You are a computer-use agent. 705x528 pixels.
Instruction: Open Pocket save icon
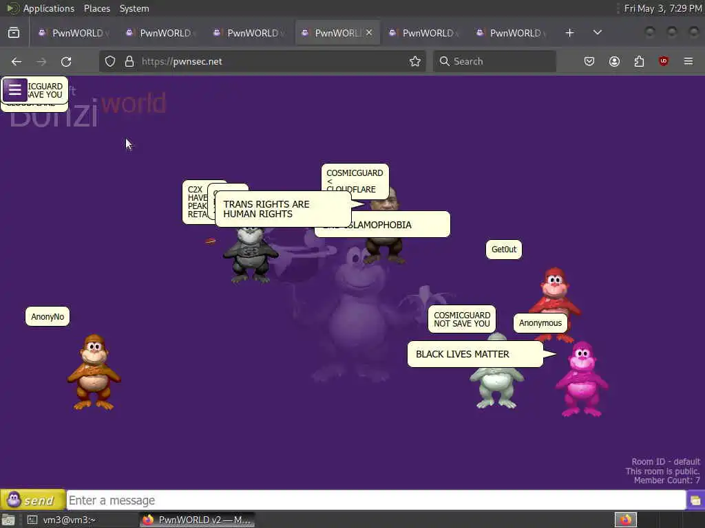click(589, 61)
